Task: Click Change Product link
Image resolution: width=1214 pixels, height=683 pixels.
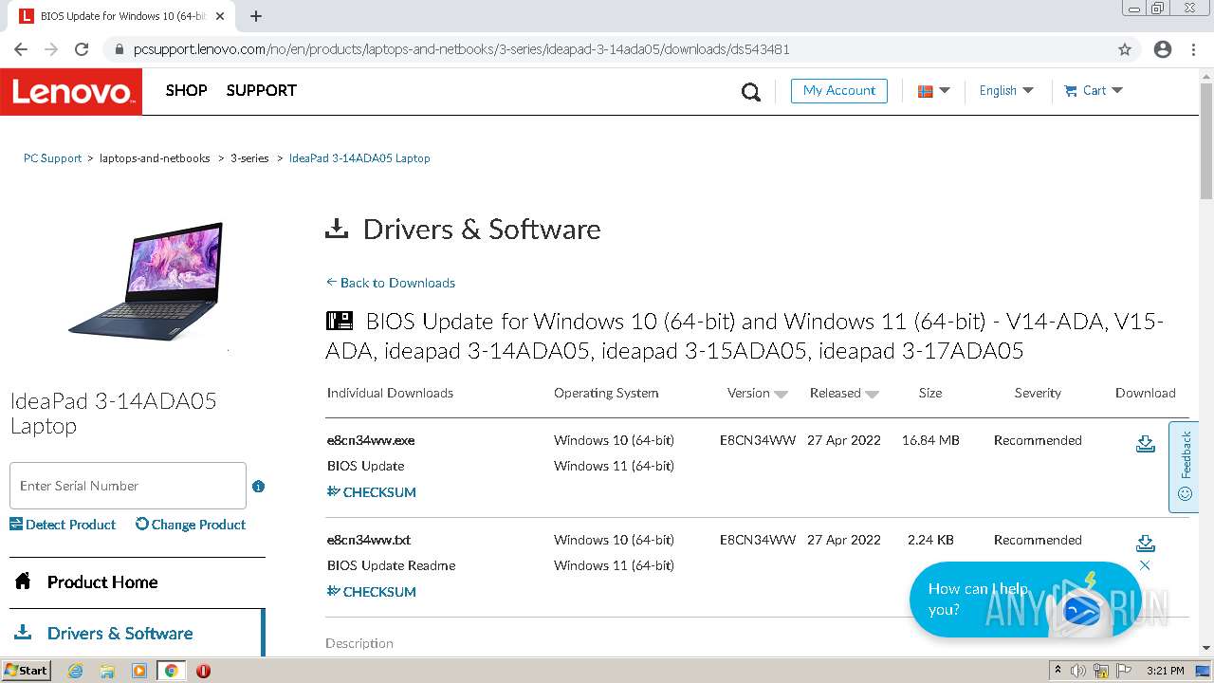Action: coord(191,525)
